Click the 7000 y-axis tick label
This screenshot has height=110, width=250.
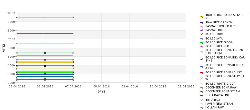12,39
